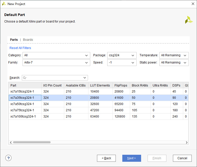Click the left scroll arrow of the table
The image size is (197, 167).
[x=11, y=142]
